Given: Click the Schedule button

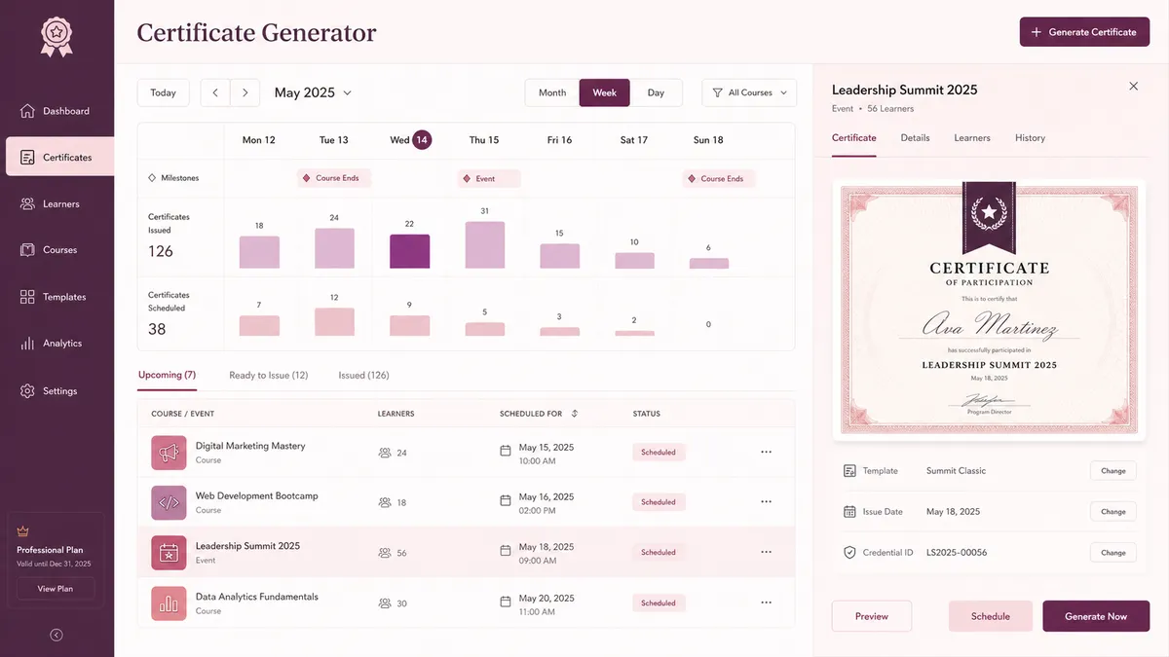Looking at the screenshot, I should 991,616.
